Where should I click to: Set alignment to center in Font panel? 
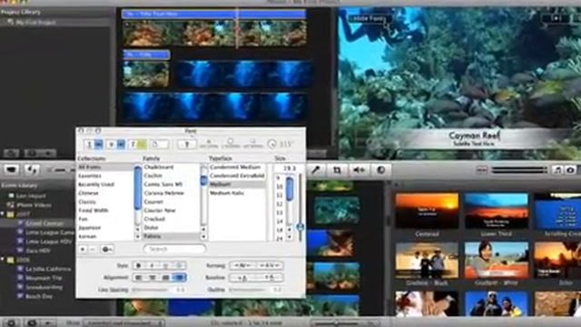(x=152, y=277)
